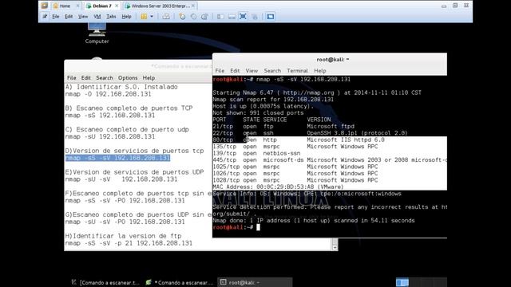Image resolution: width=511 pixels, height=287 pixels.
Task: Click the root@kali terminal title bar
Action: [330, 60]
